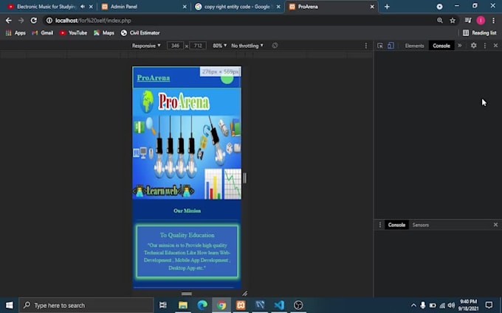The height and width of the screenshot is (313, 502).
Task: Open the zoom magnifier in address bar
Action: (440, 21)
